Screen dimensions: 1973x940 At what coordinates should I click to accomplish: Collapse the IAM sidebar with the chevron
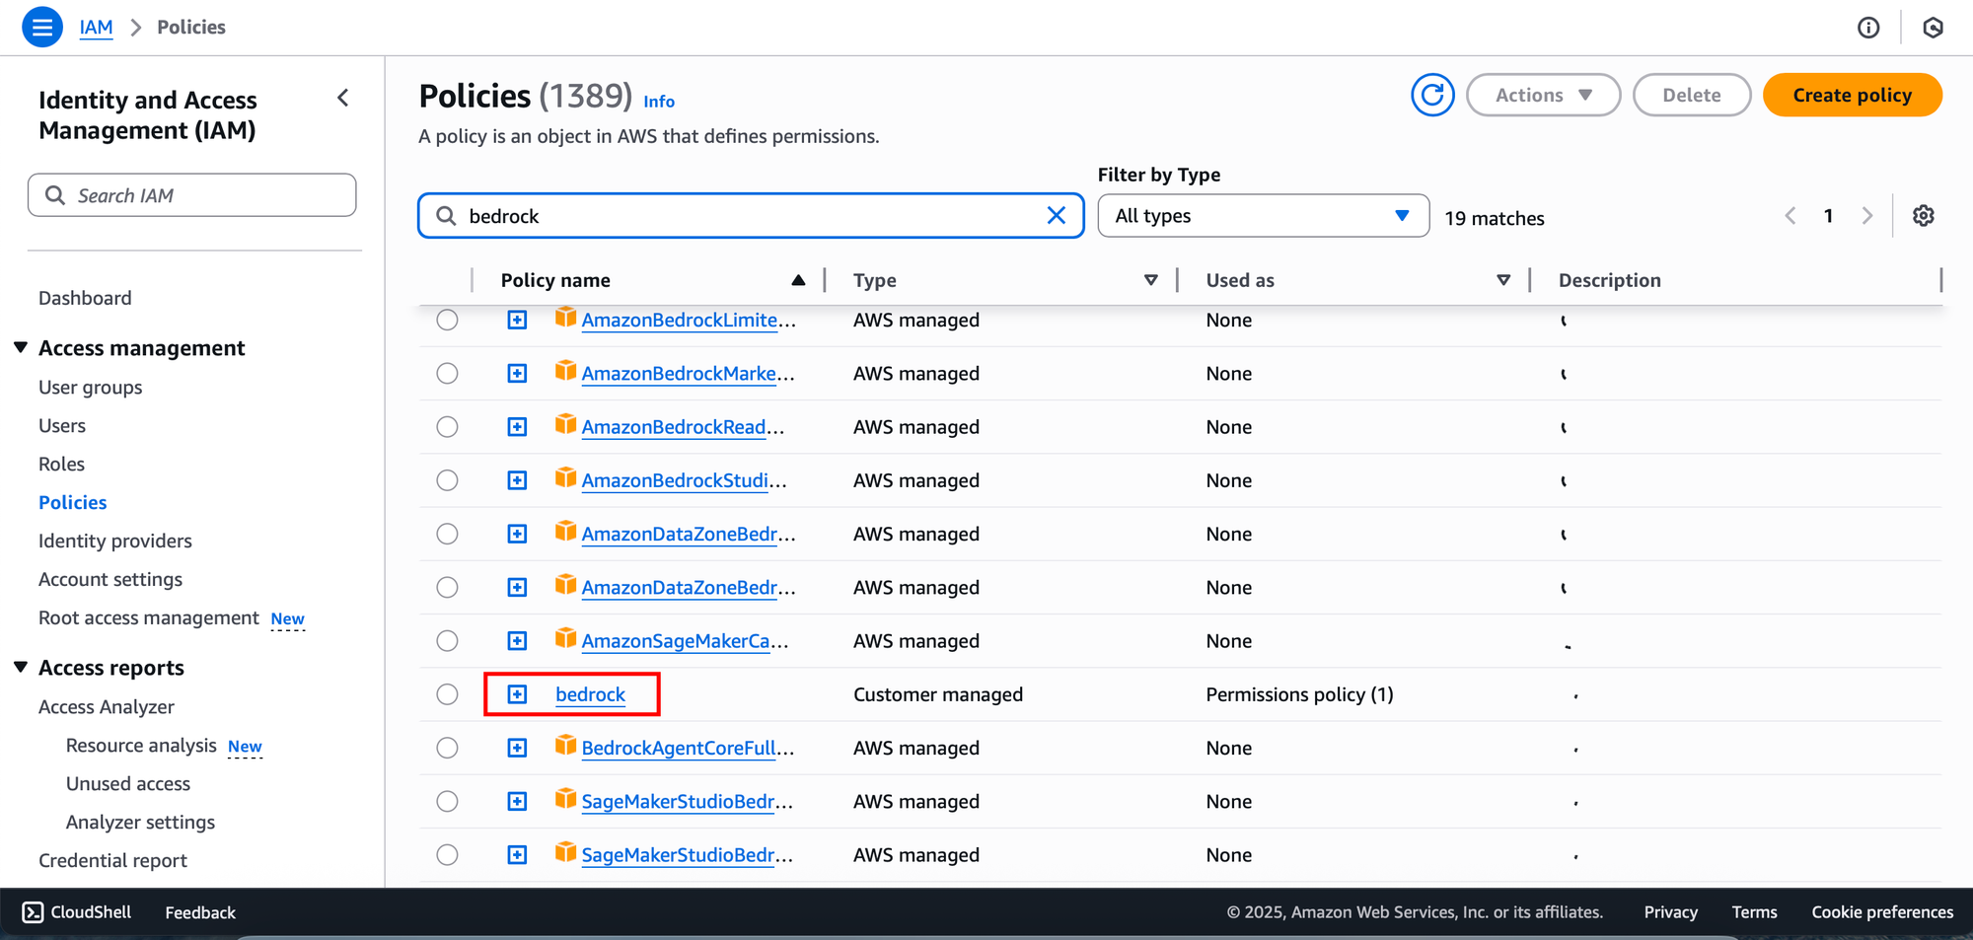click(x=343, y=98)
